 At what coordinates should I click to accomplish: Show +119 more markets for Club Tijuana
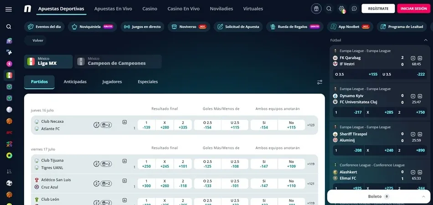click(x=311, y=164)
